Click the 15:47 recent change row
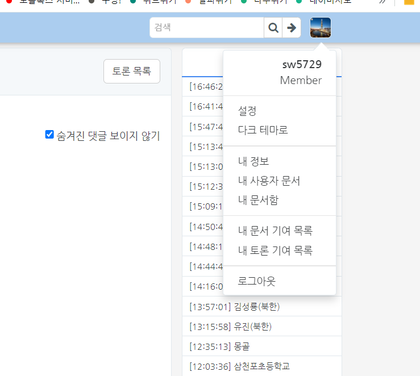 pyautogui.click(x=203, y=126)
